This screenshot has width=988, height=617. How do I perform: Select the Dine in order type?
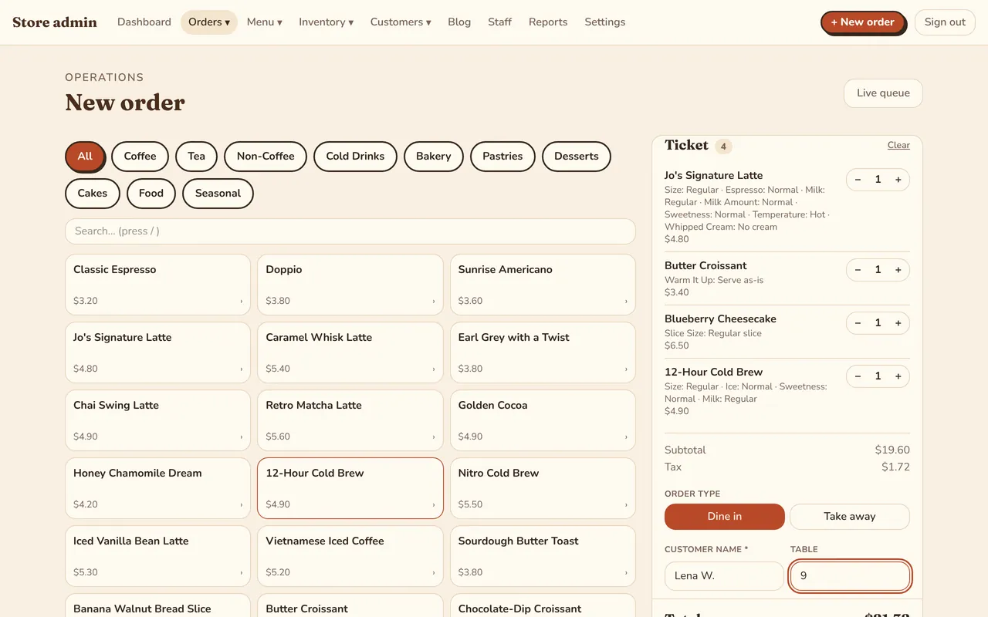pos(725,517)
